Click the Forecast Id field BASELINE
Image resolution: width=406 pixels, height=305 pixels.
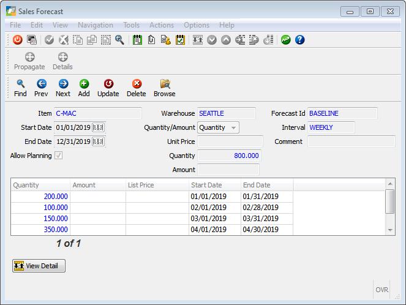tap(342, 113)
